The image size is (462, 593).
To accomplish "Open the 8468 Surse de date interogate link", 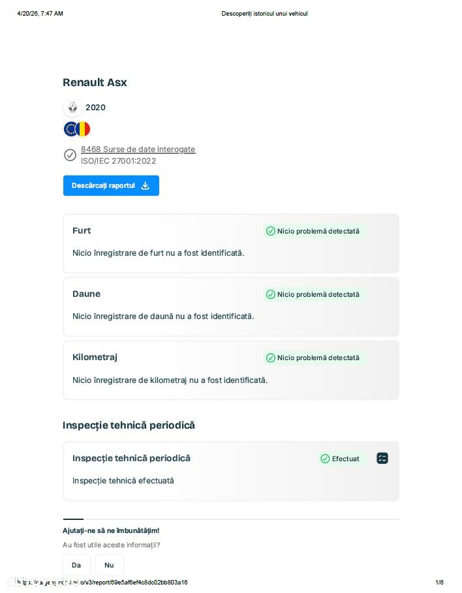I will 138,149.
